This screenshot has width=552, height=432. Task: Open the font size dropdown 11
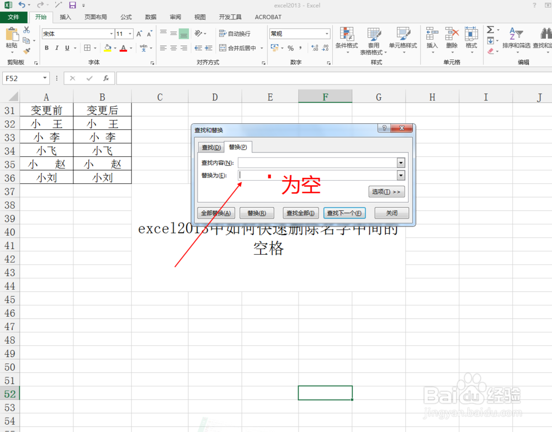(x=130, y=34)
